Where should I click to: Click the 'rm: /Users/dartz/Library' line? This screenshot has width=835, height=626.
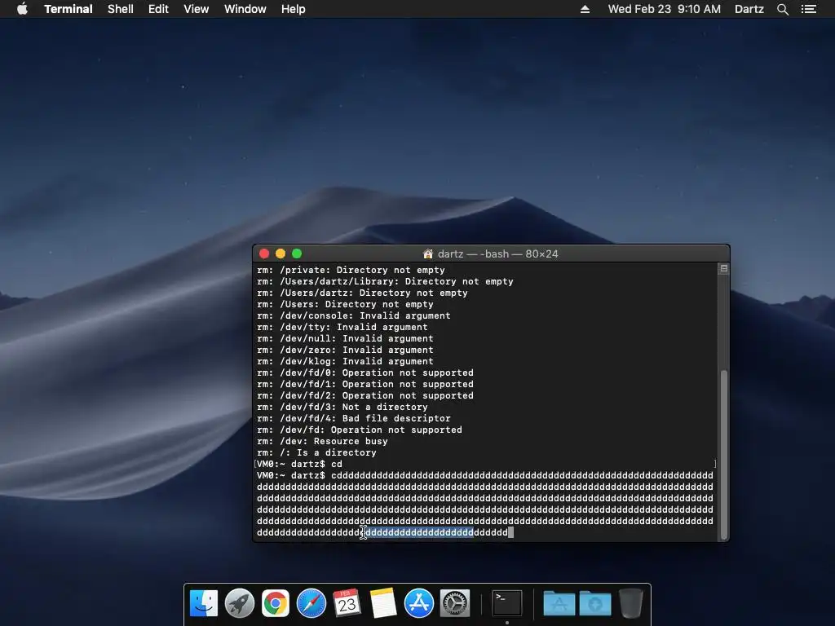[385, 281]
